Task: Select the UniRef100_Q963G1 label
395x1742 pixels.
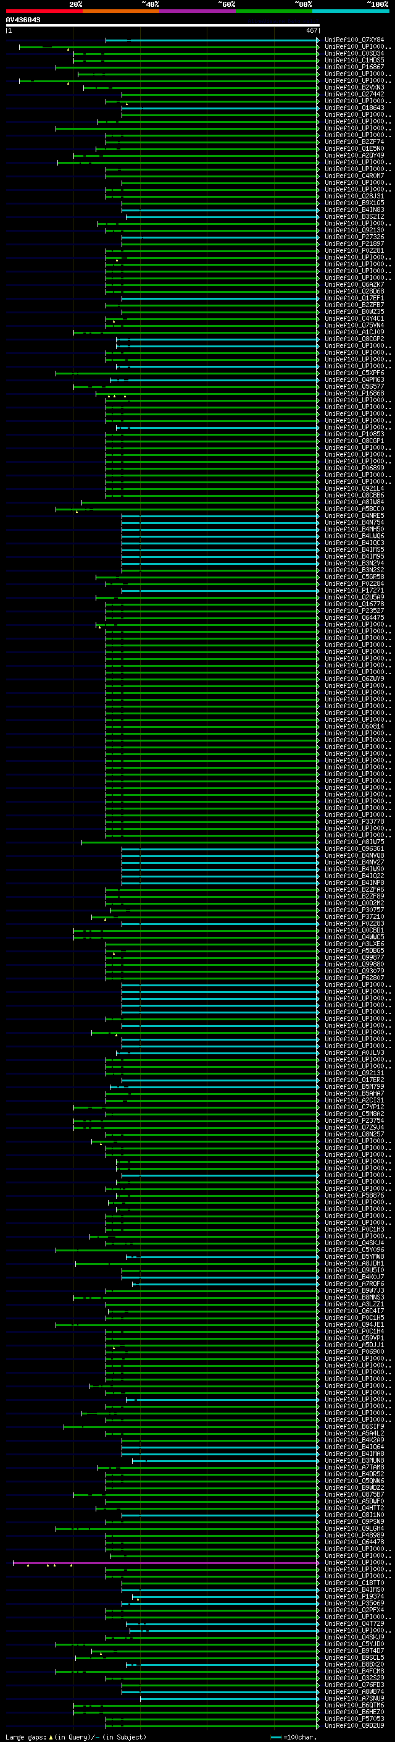Action: pyautogui.click(x=354, y=849)
